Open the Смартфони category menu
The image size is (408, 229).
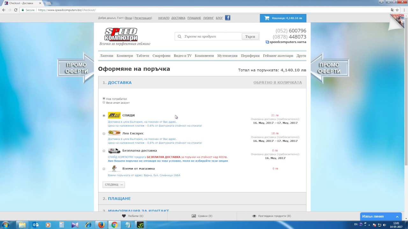[161, 56]
